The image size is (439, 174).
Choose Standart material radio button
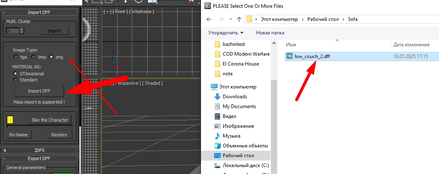click(x=16, y=79)
